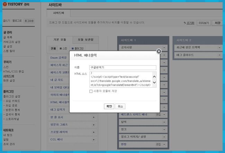Open 글 설정 menu item
The height and width of the screenshot is (153, 225).
tap(8, 46)
